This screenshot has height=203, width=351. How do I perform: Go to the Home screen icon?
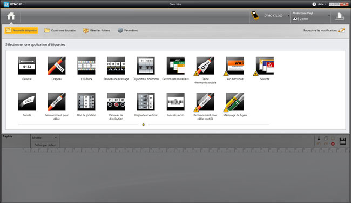tap(11, 16)
